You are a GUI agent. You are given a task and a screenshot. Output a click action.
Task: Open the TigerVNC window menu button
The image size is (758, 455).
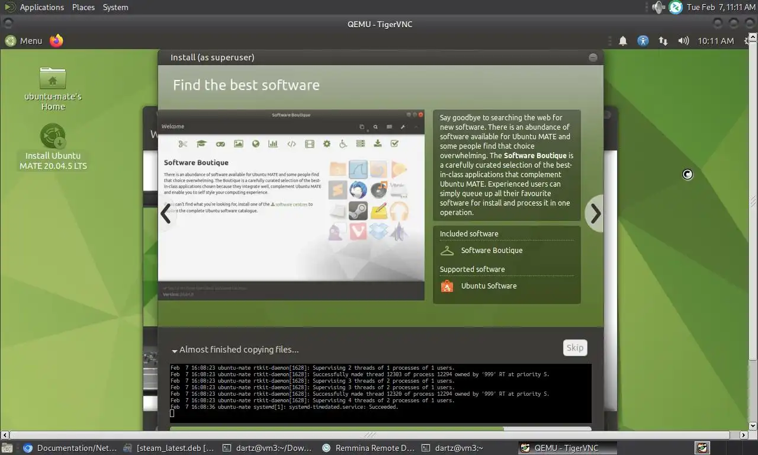(x=8, y=24)
